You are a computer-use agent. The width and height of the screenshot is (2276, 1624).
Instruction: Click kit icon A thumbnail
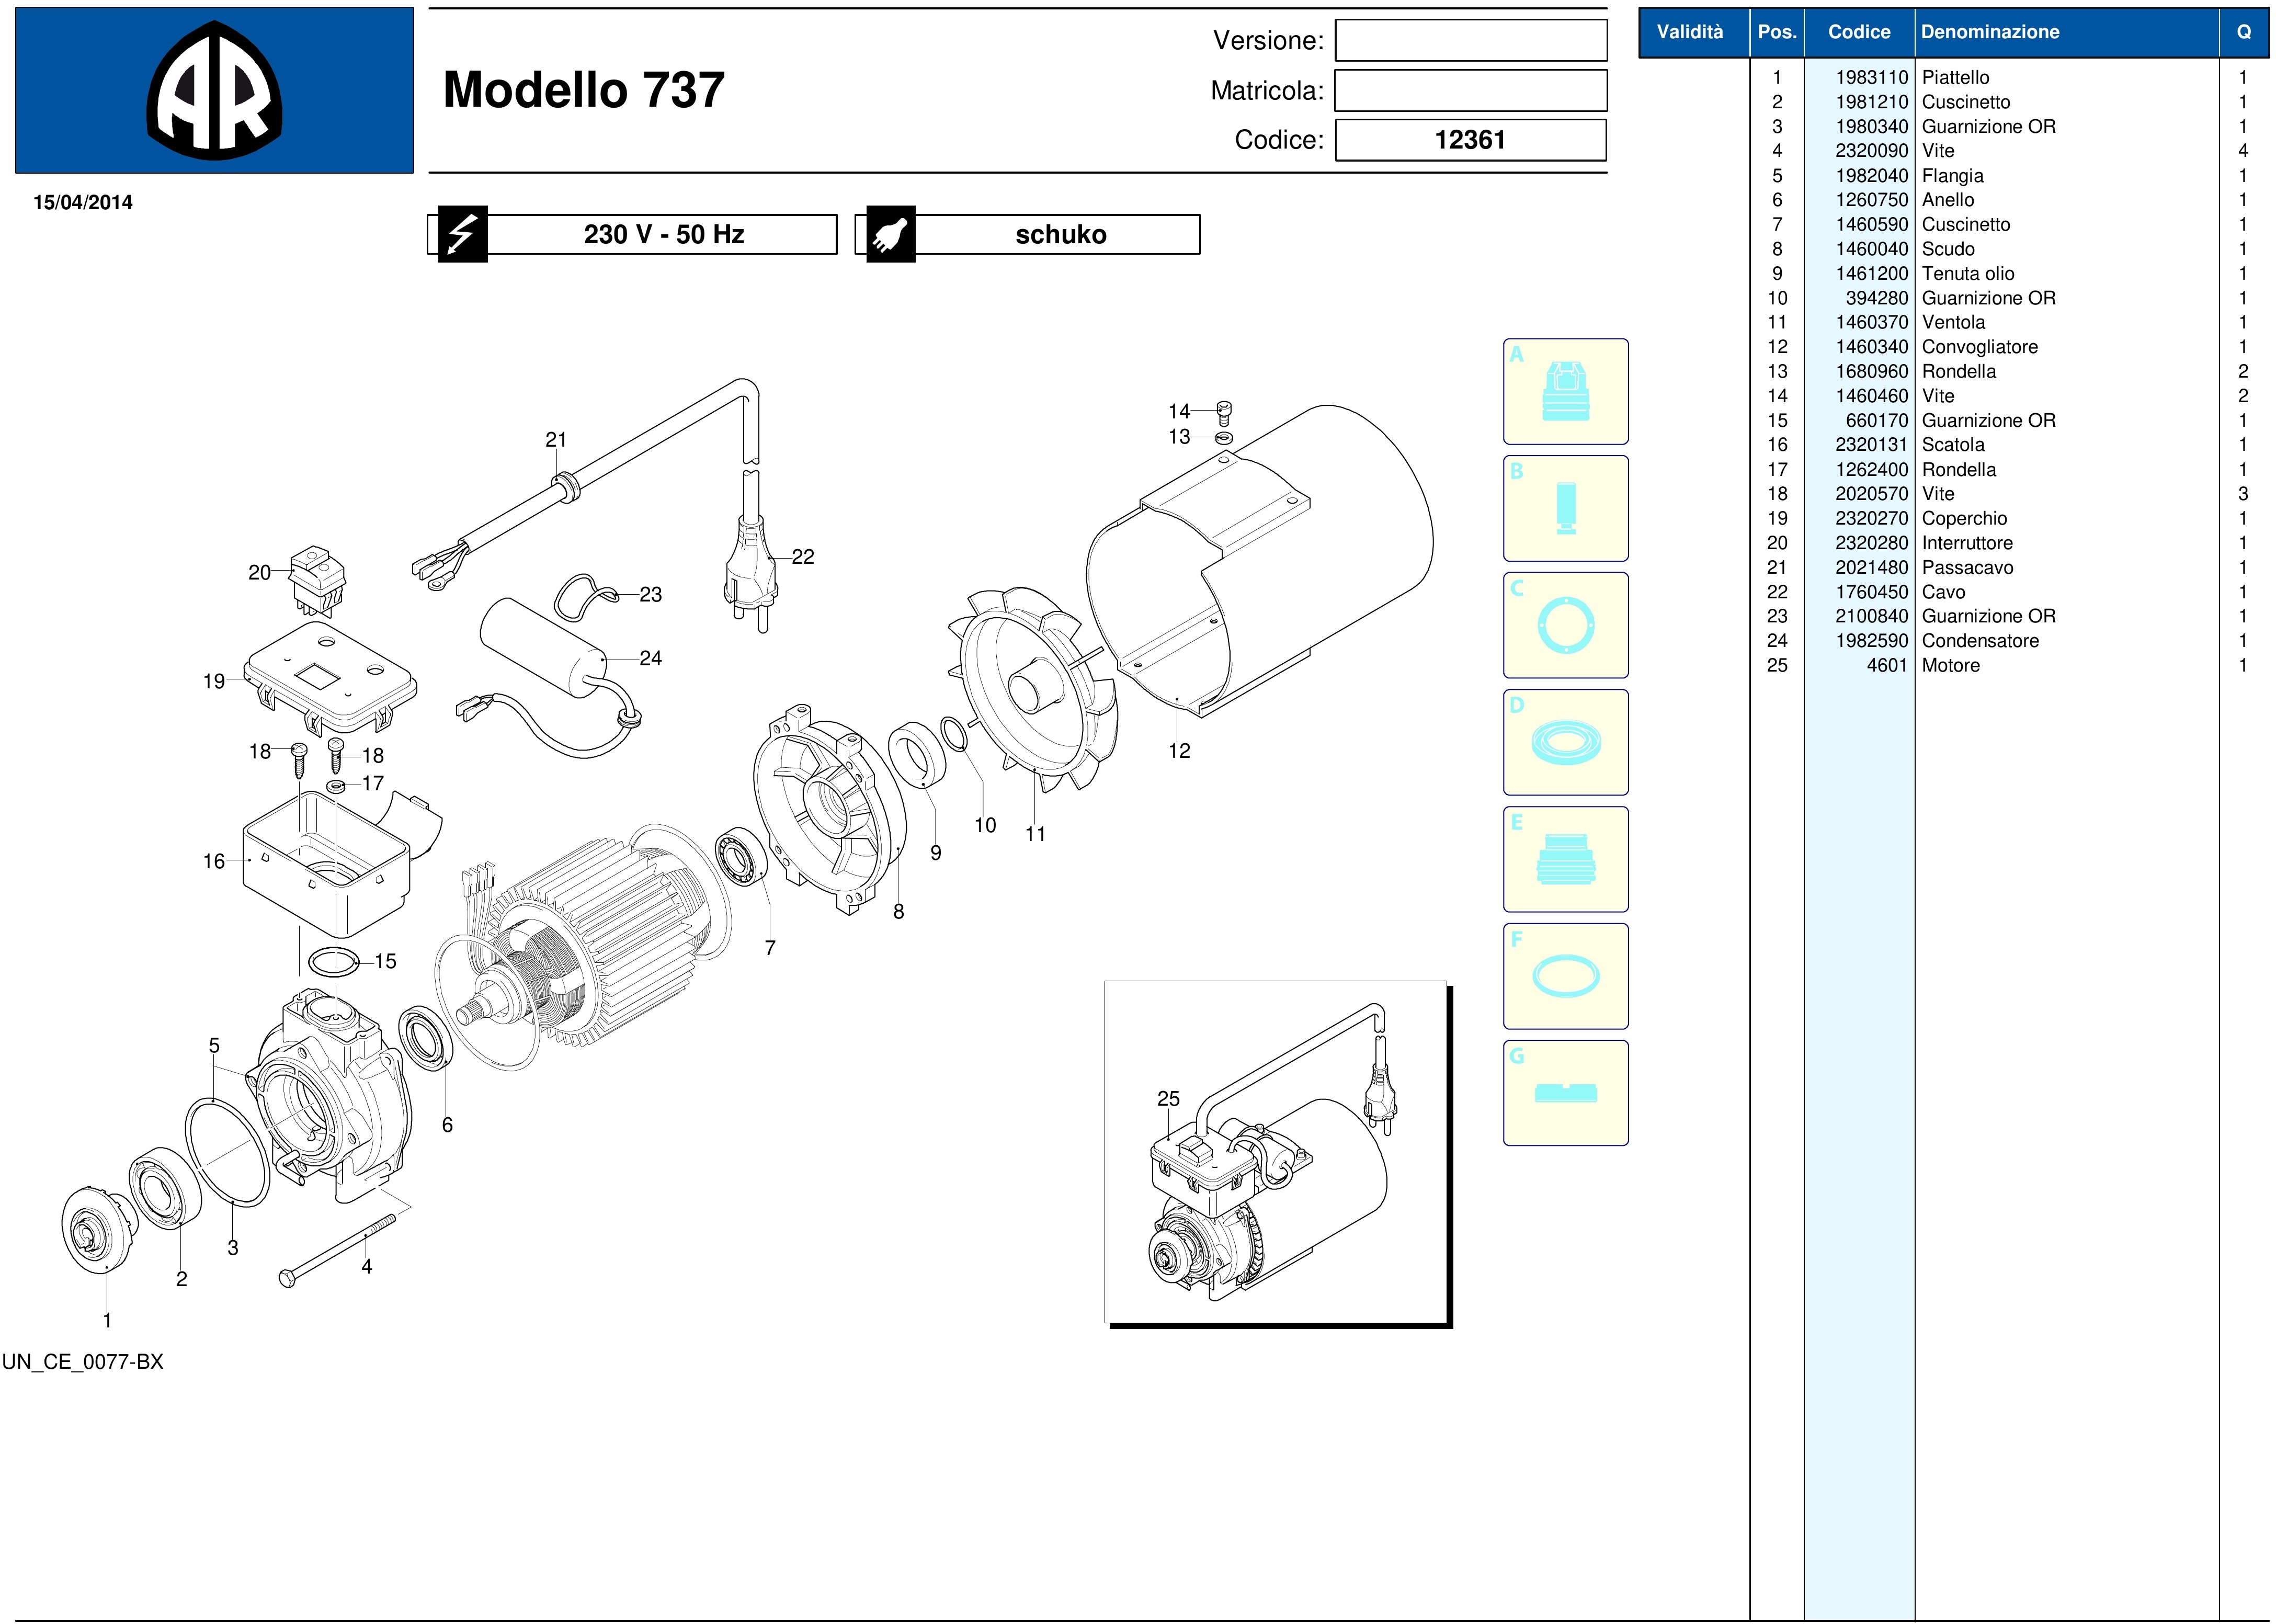1565,391
